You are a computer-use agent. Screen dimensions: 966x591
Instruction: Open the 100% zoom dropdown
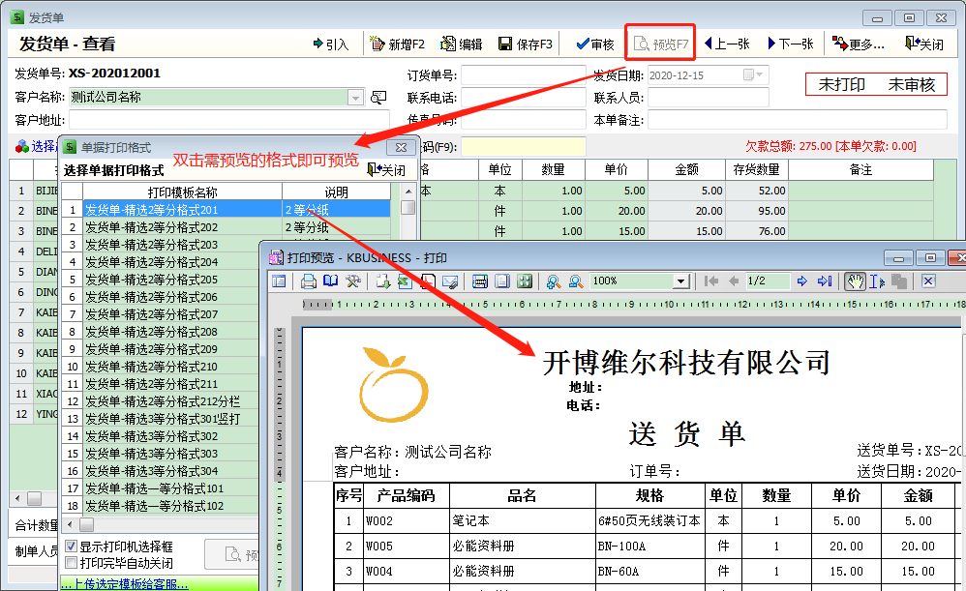point(680,281)
